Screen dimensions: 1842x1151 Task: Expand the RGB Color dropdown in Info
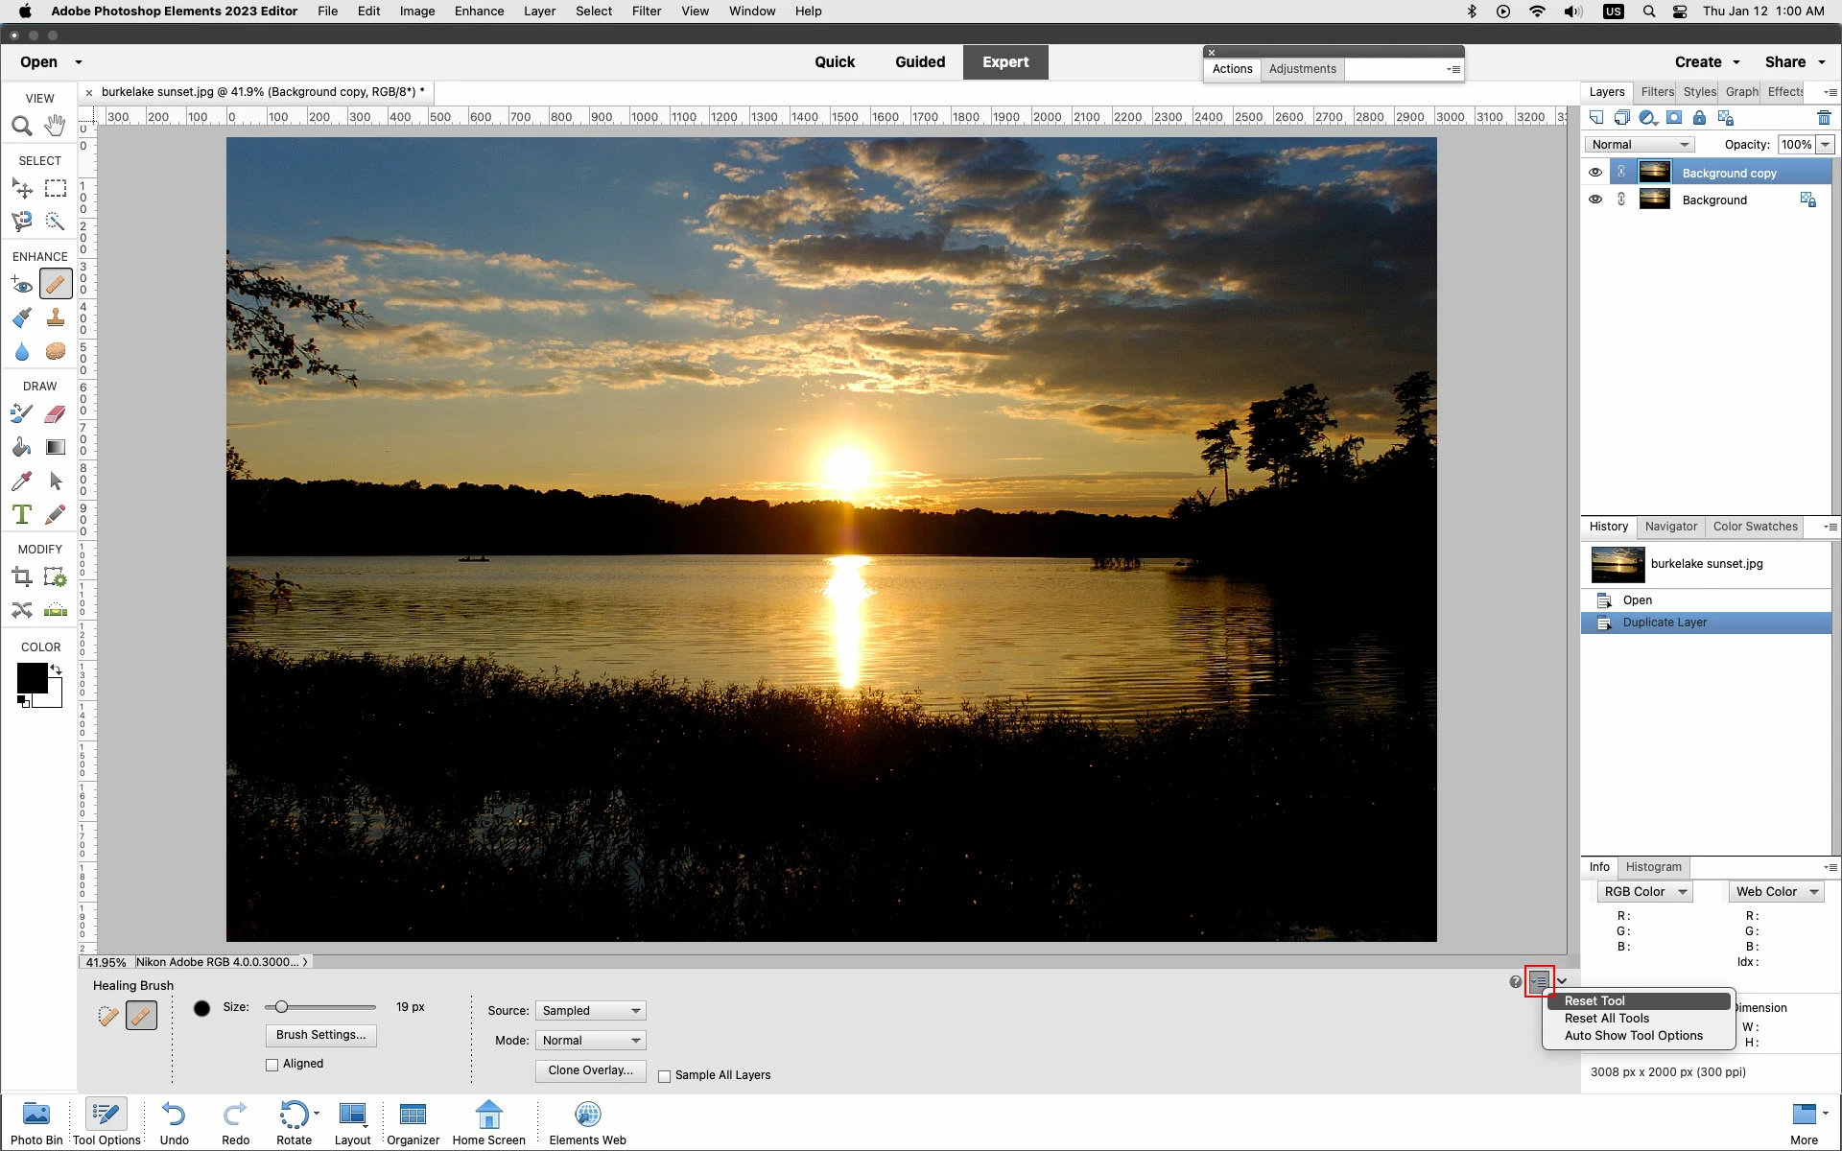(1644, 892)
